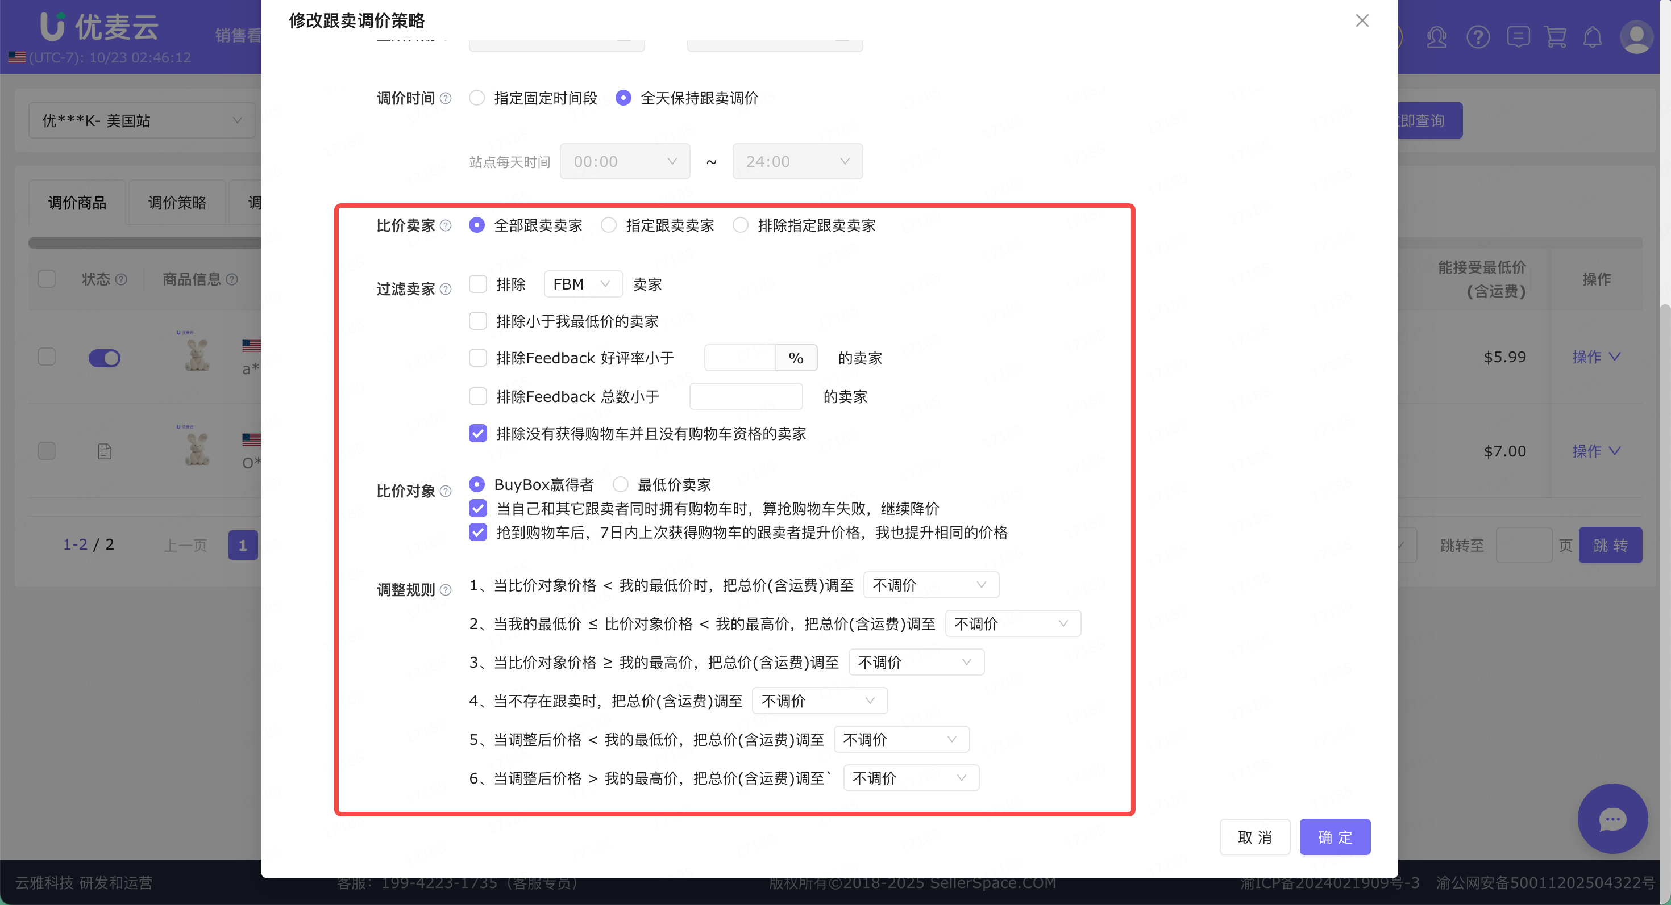The height and width of the screenshot is (905, 1671).
Task: Click the help icon beside 调价时间
Action: tap(446, 98)
